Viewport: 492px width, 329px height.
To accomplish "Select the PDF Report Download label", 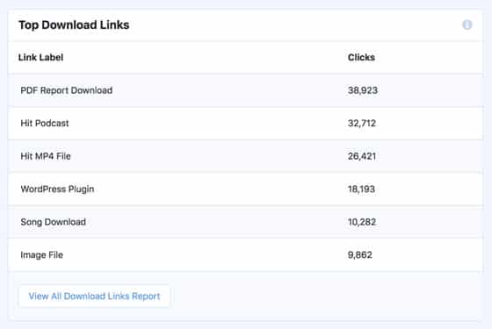I will [67, 90].
